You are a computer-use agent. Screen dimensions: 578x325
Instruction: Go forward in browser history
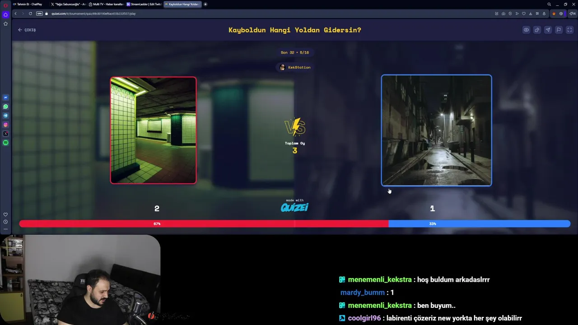23,14
